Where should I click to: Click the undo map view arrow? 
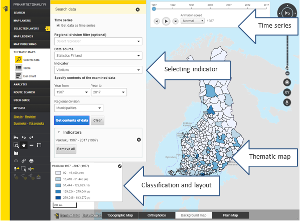coord(24,137)
